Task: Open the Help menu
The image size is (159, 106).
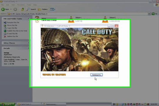Action: point(35,5)
